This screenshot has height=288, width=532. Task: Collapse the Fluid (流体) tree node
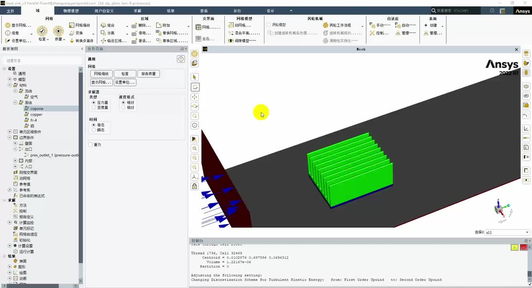15,91
